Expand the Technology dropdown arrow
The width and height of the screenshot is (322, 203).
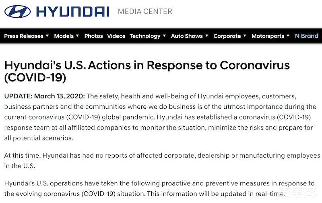[164, 36]
